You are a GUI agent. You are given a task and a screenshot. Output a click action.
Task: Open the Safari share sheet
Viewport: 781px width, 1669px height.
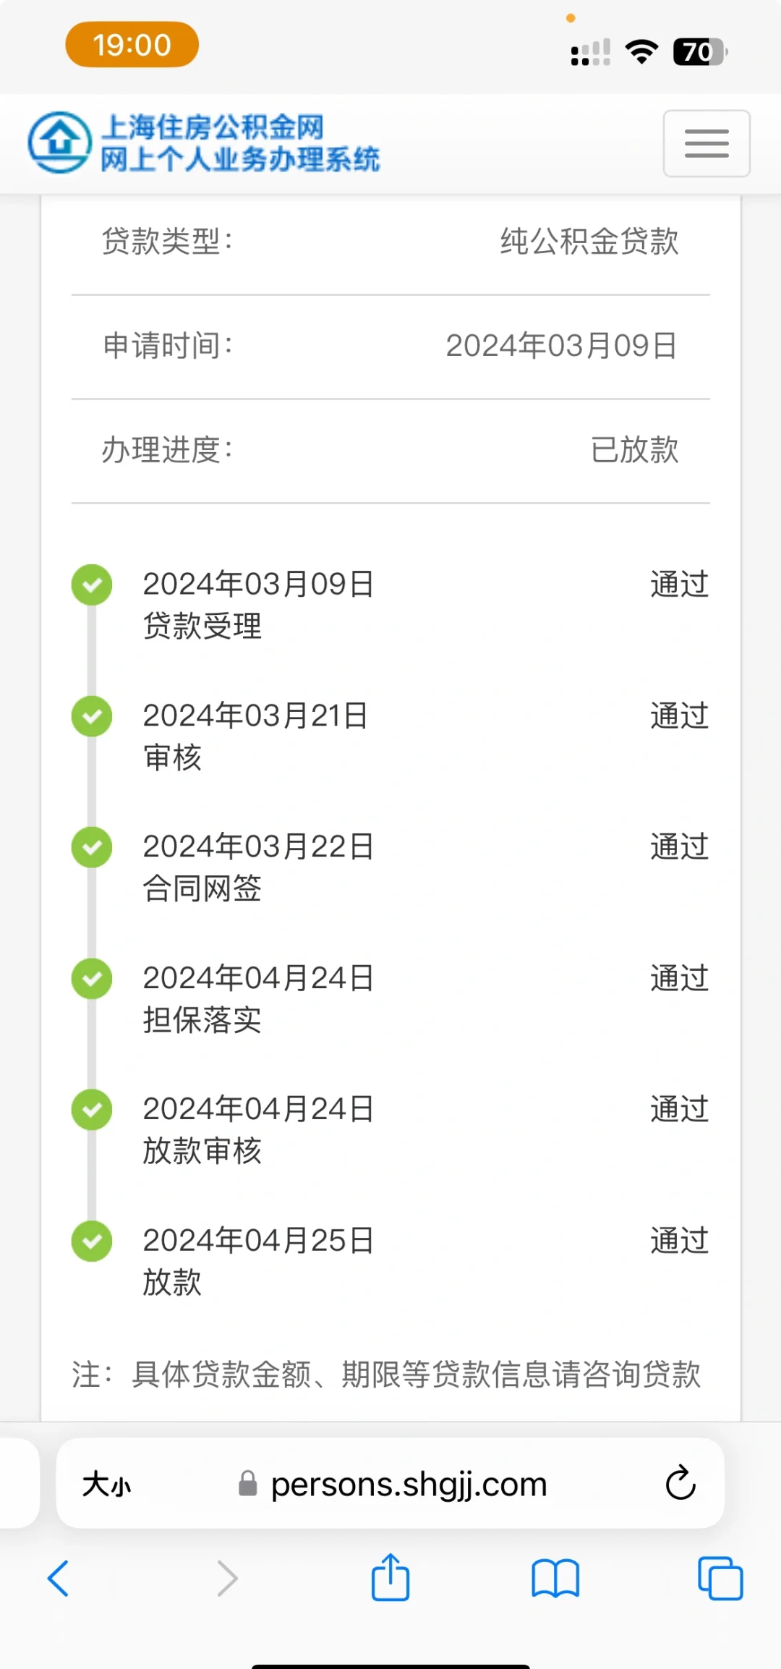click(390, 1577)
